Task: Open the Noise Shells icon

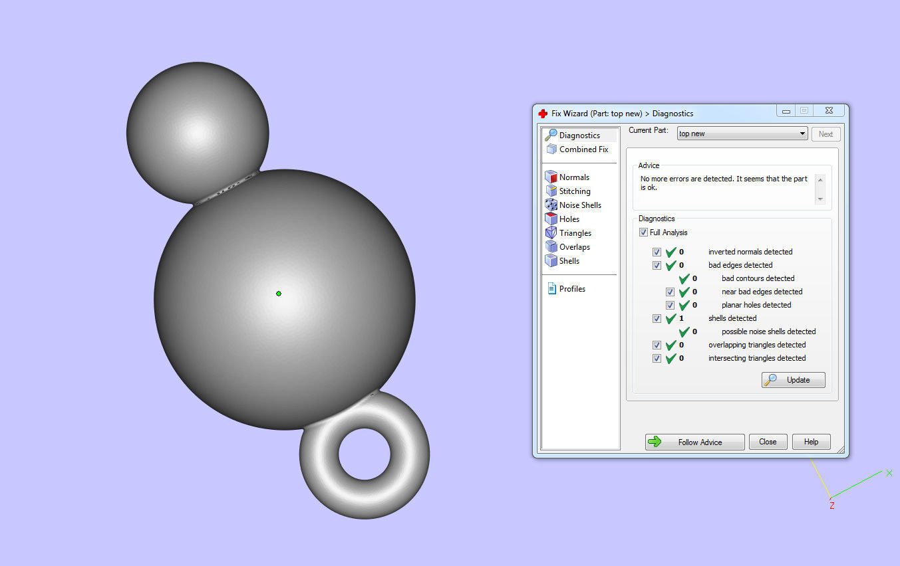Action: tap(551, 205)
